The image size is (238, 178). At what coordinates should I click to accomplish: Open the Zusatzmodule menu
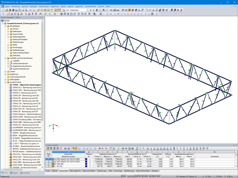pyautogui.click(x=91, y=6)
